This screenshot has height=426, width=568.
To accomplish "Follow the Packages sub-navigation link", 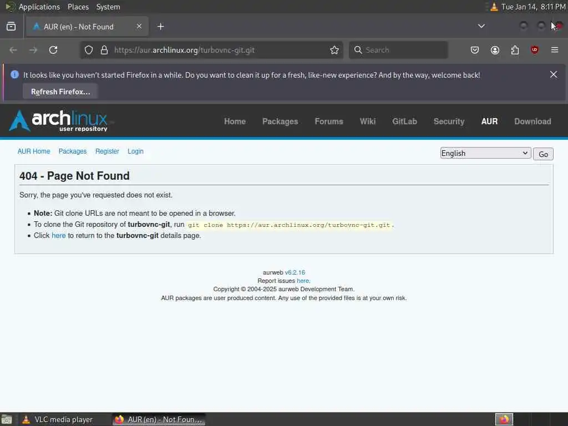I will pos(73,151).
